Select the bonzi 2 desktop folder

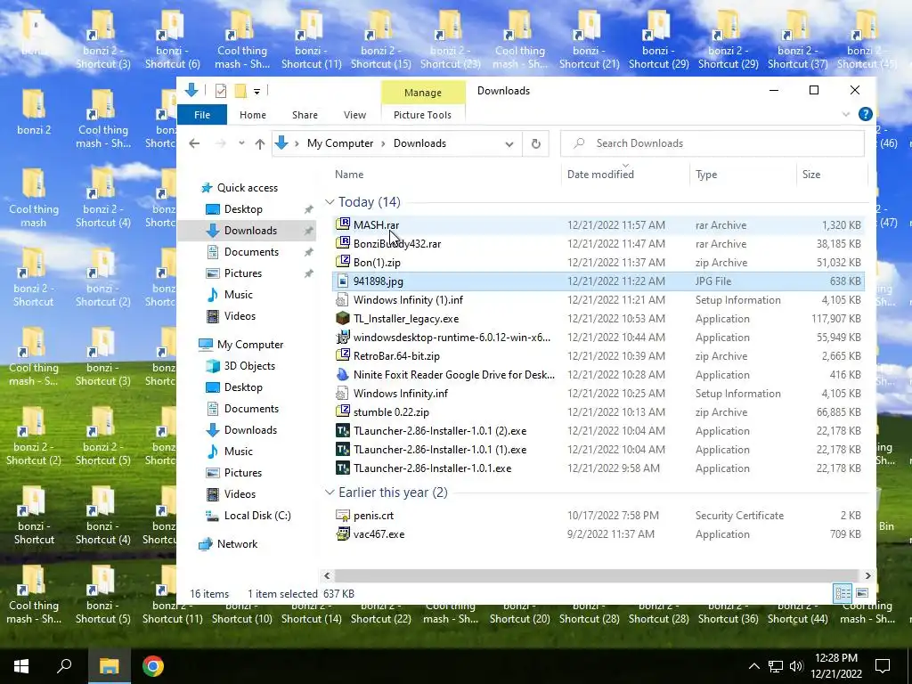click(34, 112)
